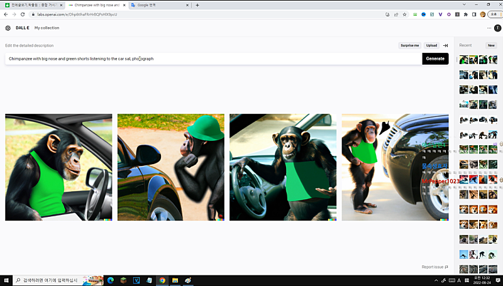Open the three-dot more options menu

click(489, 28)
